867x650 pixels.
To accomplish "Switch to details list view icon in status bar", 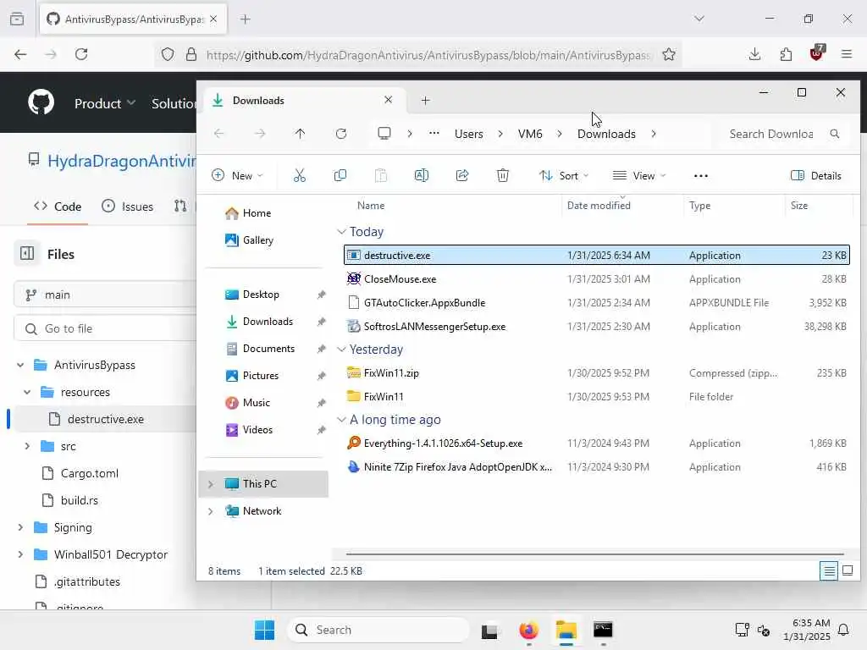I will pos(829,571).
